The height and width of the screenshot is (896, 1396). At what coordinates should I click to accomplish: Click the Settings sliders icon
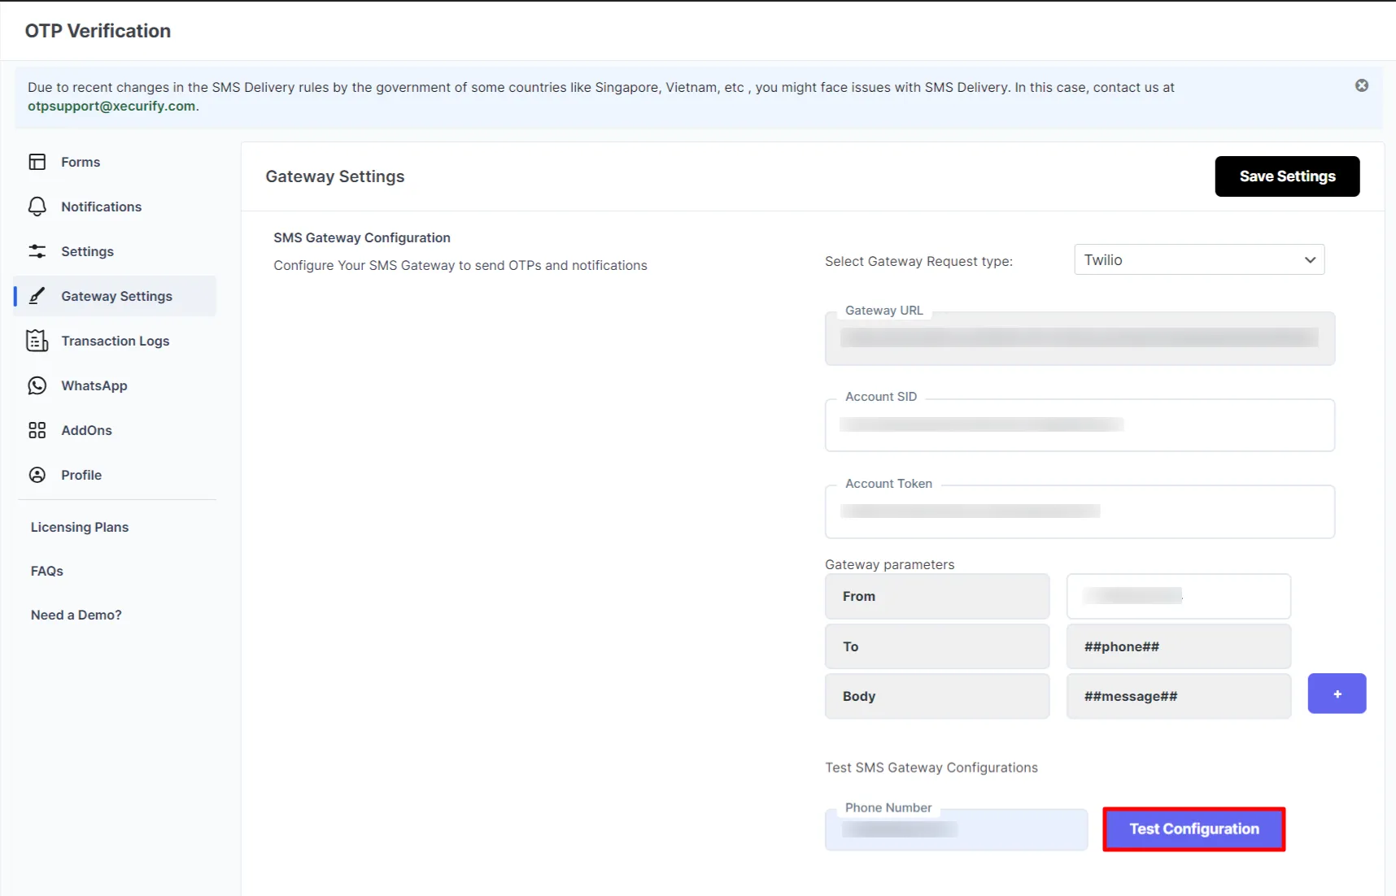[x=37, y=251]
